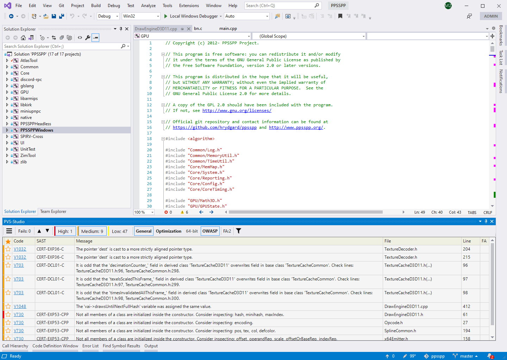
Task: Star the V1048 warning row
Action: coord(8,307)
